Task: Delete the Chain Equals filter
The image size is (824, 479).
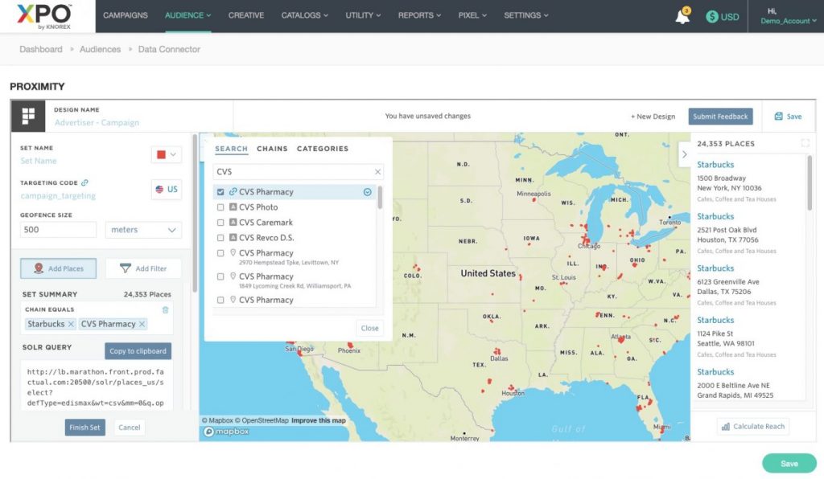Action: coord(166,309)
